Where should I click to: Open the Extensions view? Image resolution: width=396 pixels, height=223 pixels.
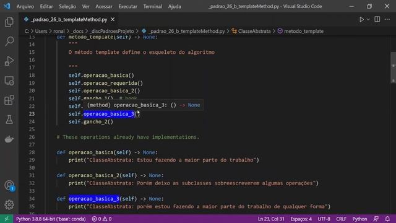point(9,100)
